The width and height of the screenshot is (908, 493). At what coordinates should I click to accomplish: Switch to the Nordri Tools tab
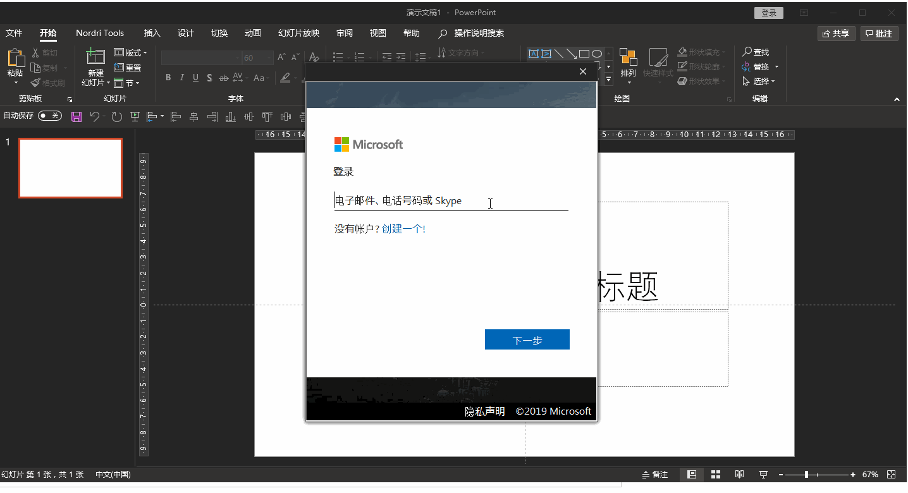click(100, 33)
